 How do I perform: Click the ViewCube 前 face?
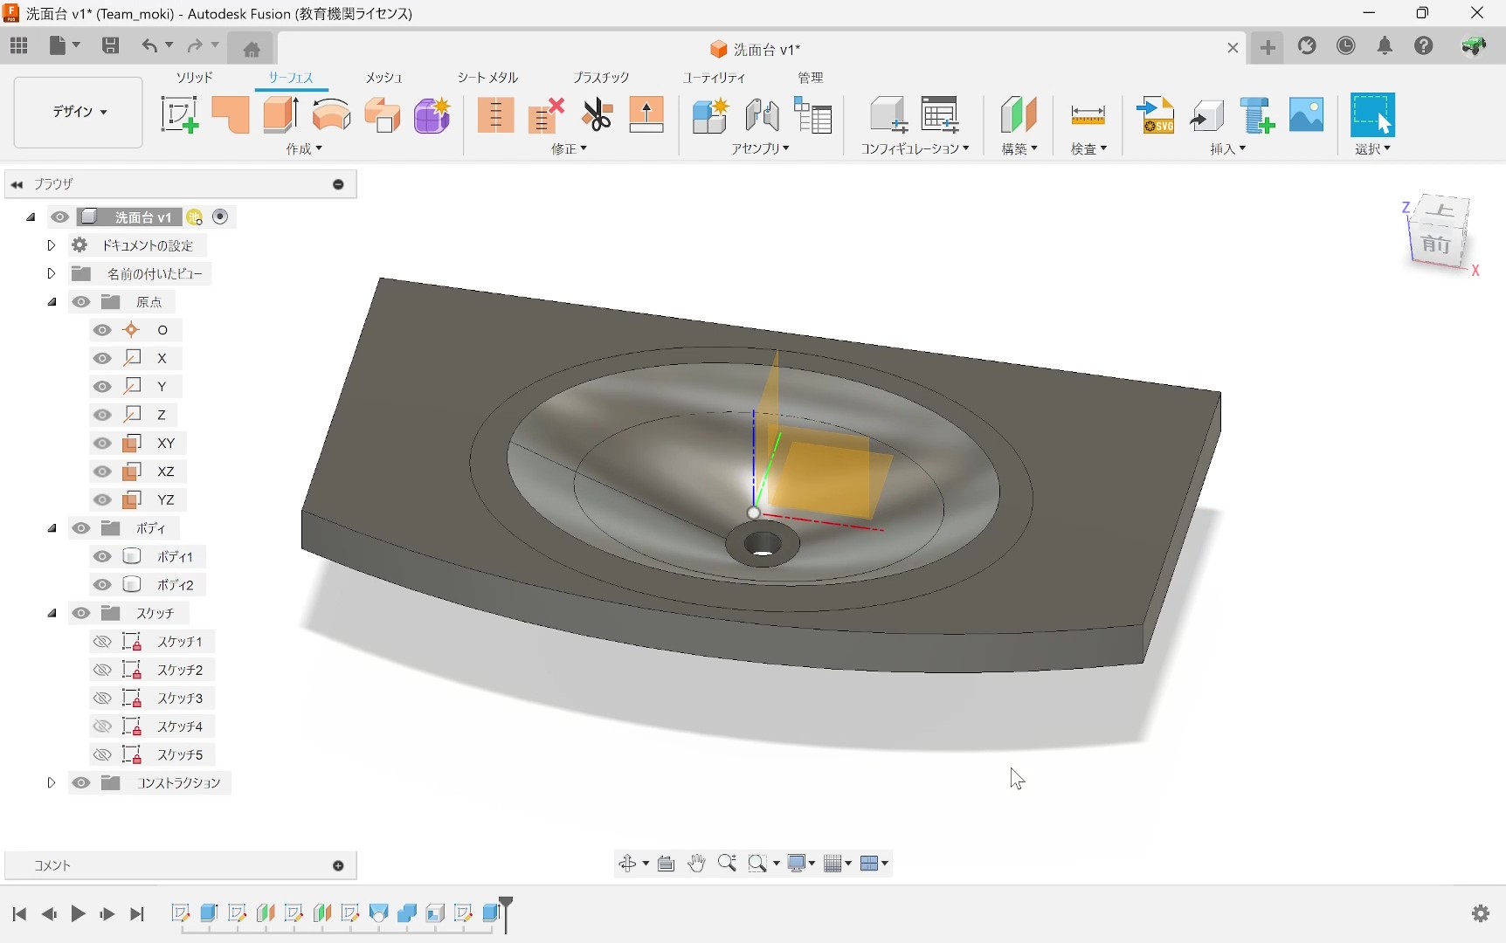point(1435,244)
